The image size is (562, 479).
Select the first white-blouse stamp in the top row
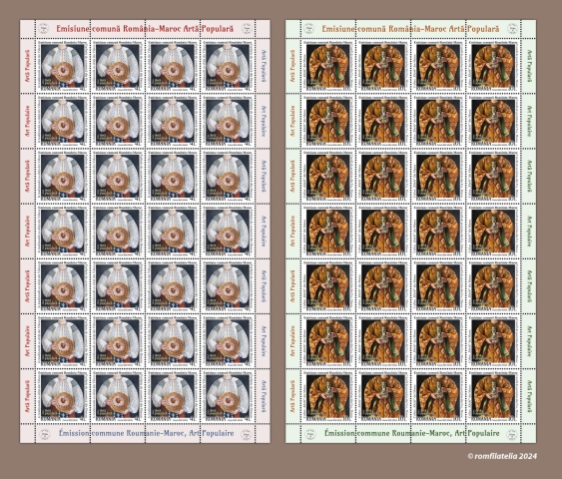(63, 66)
